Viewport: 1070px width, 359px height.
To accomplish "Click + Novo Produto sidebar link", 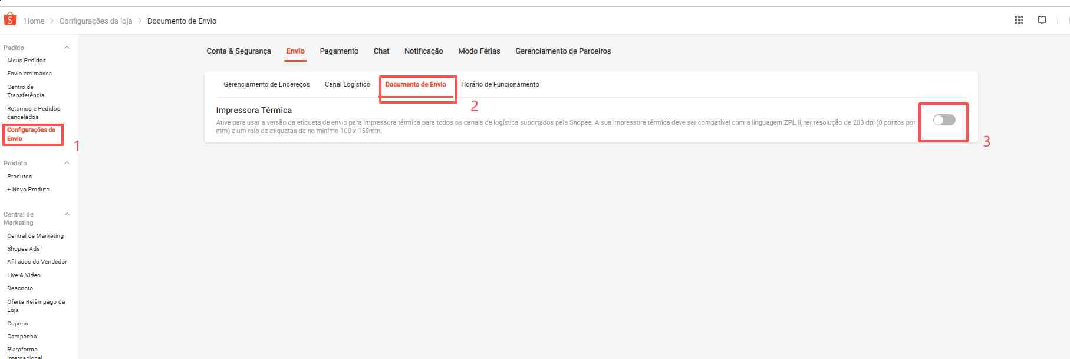I will click(x=28, y=189).
